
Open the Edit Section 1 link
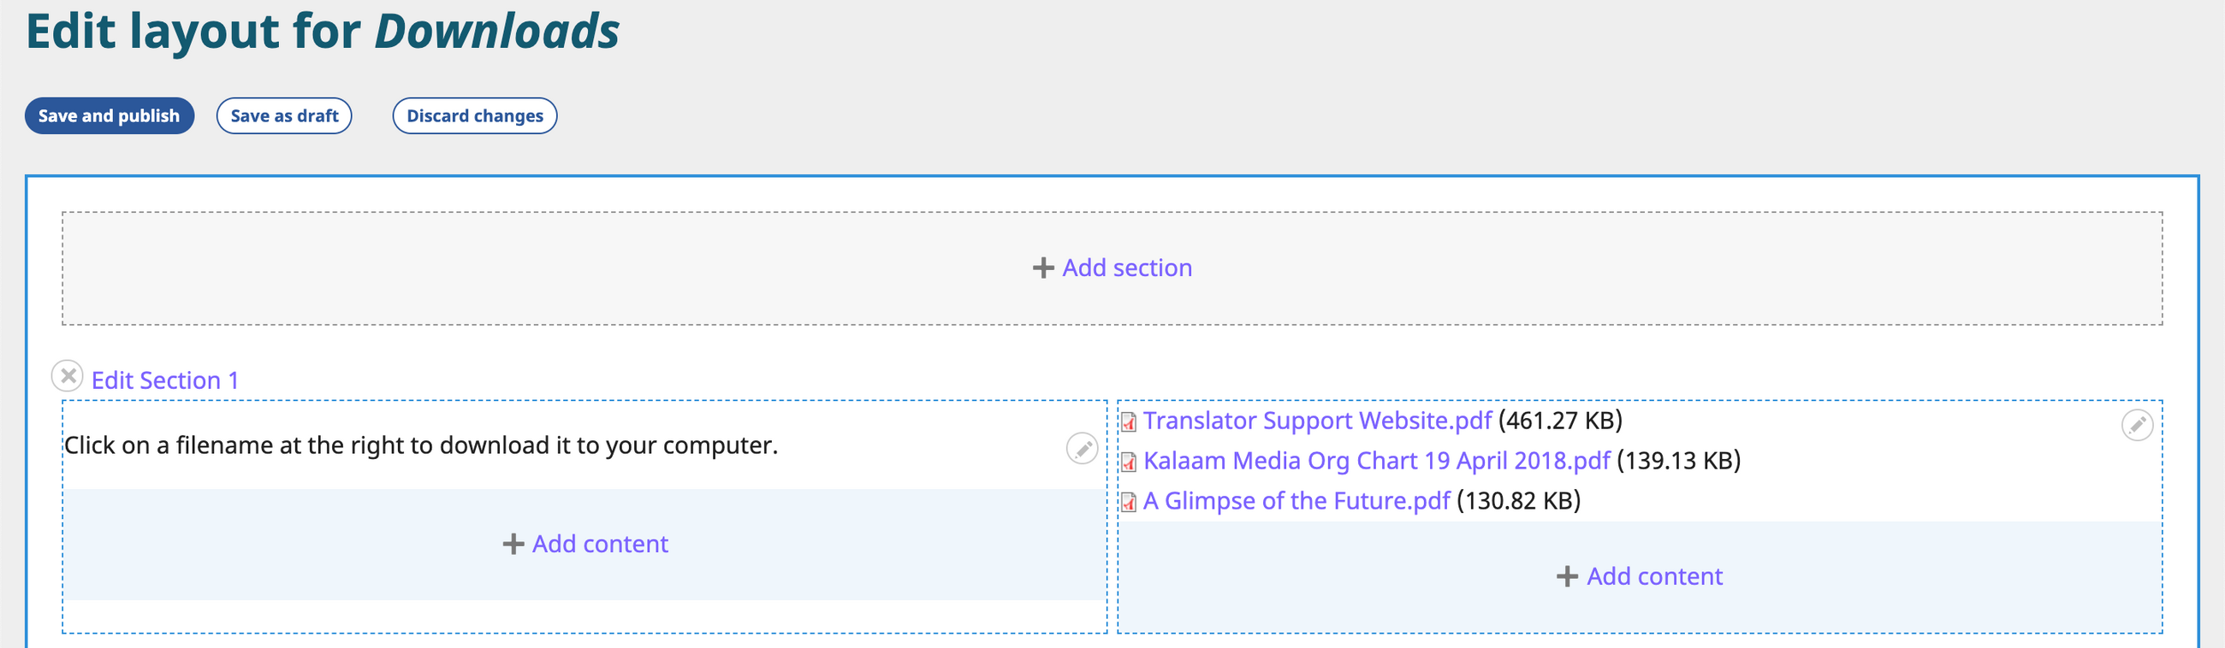(x=165, y=380)
